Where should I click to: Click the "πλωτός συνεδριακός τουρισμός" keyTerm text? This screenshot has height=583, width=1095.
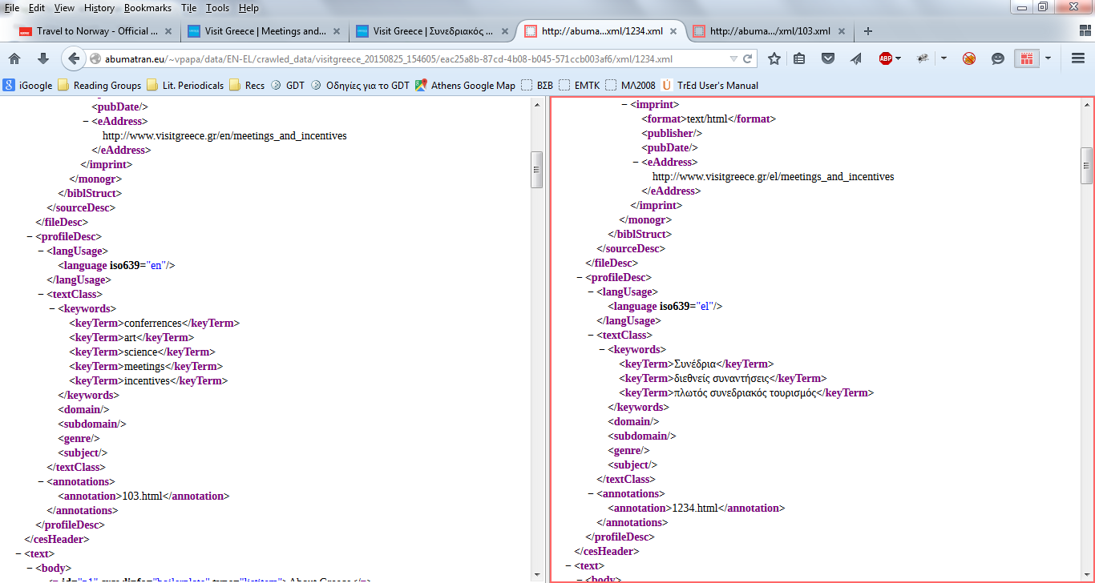pyautogui.click(x=745, y=393)
